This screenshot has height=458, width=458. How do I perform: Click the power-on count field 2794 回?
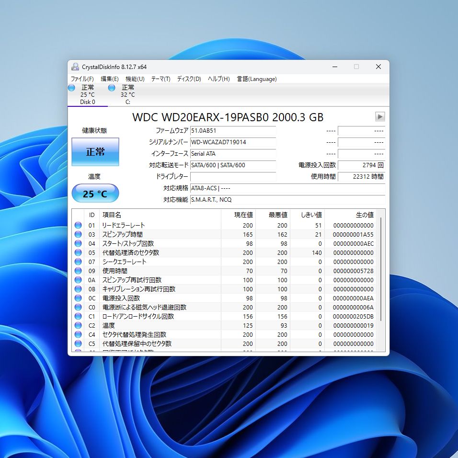click(361, 165)
